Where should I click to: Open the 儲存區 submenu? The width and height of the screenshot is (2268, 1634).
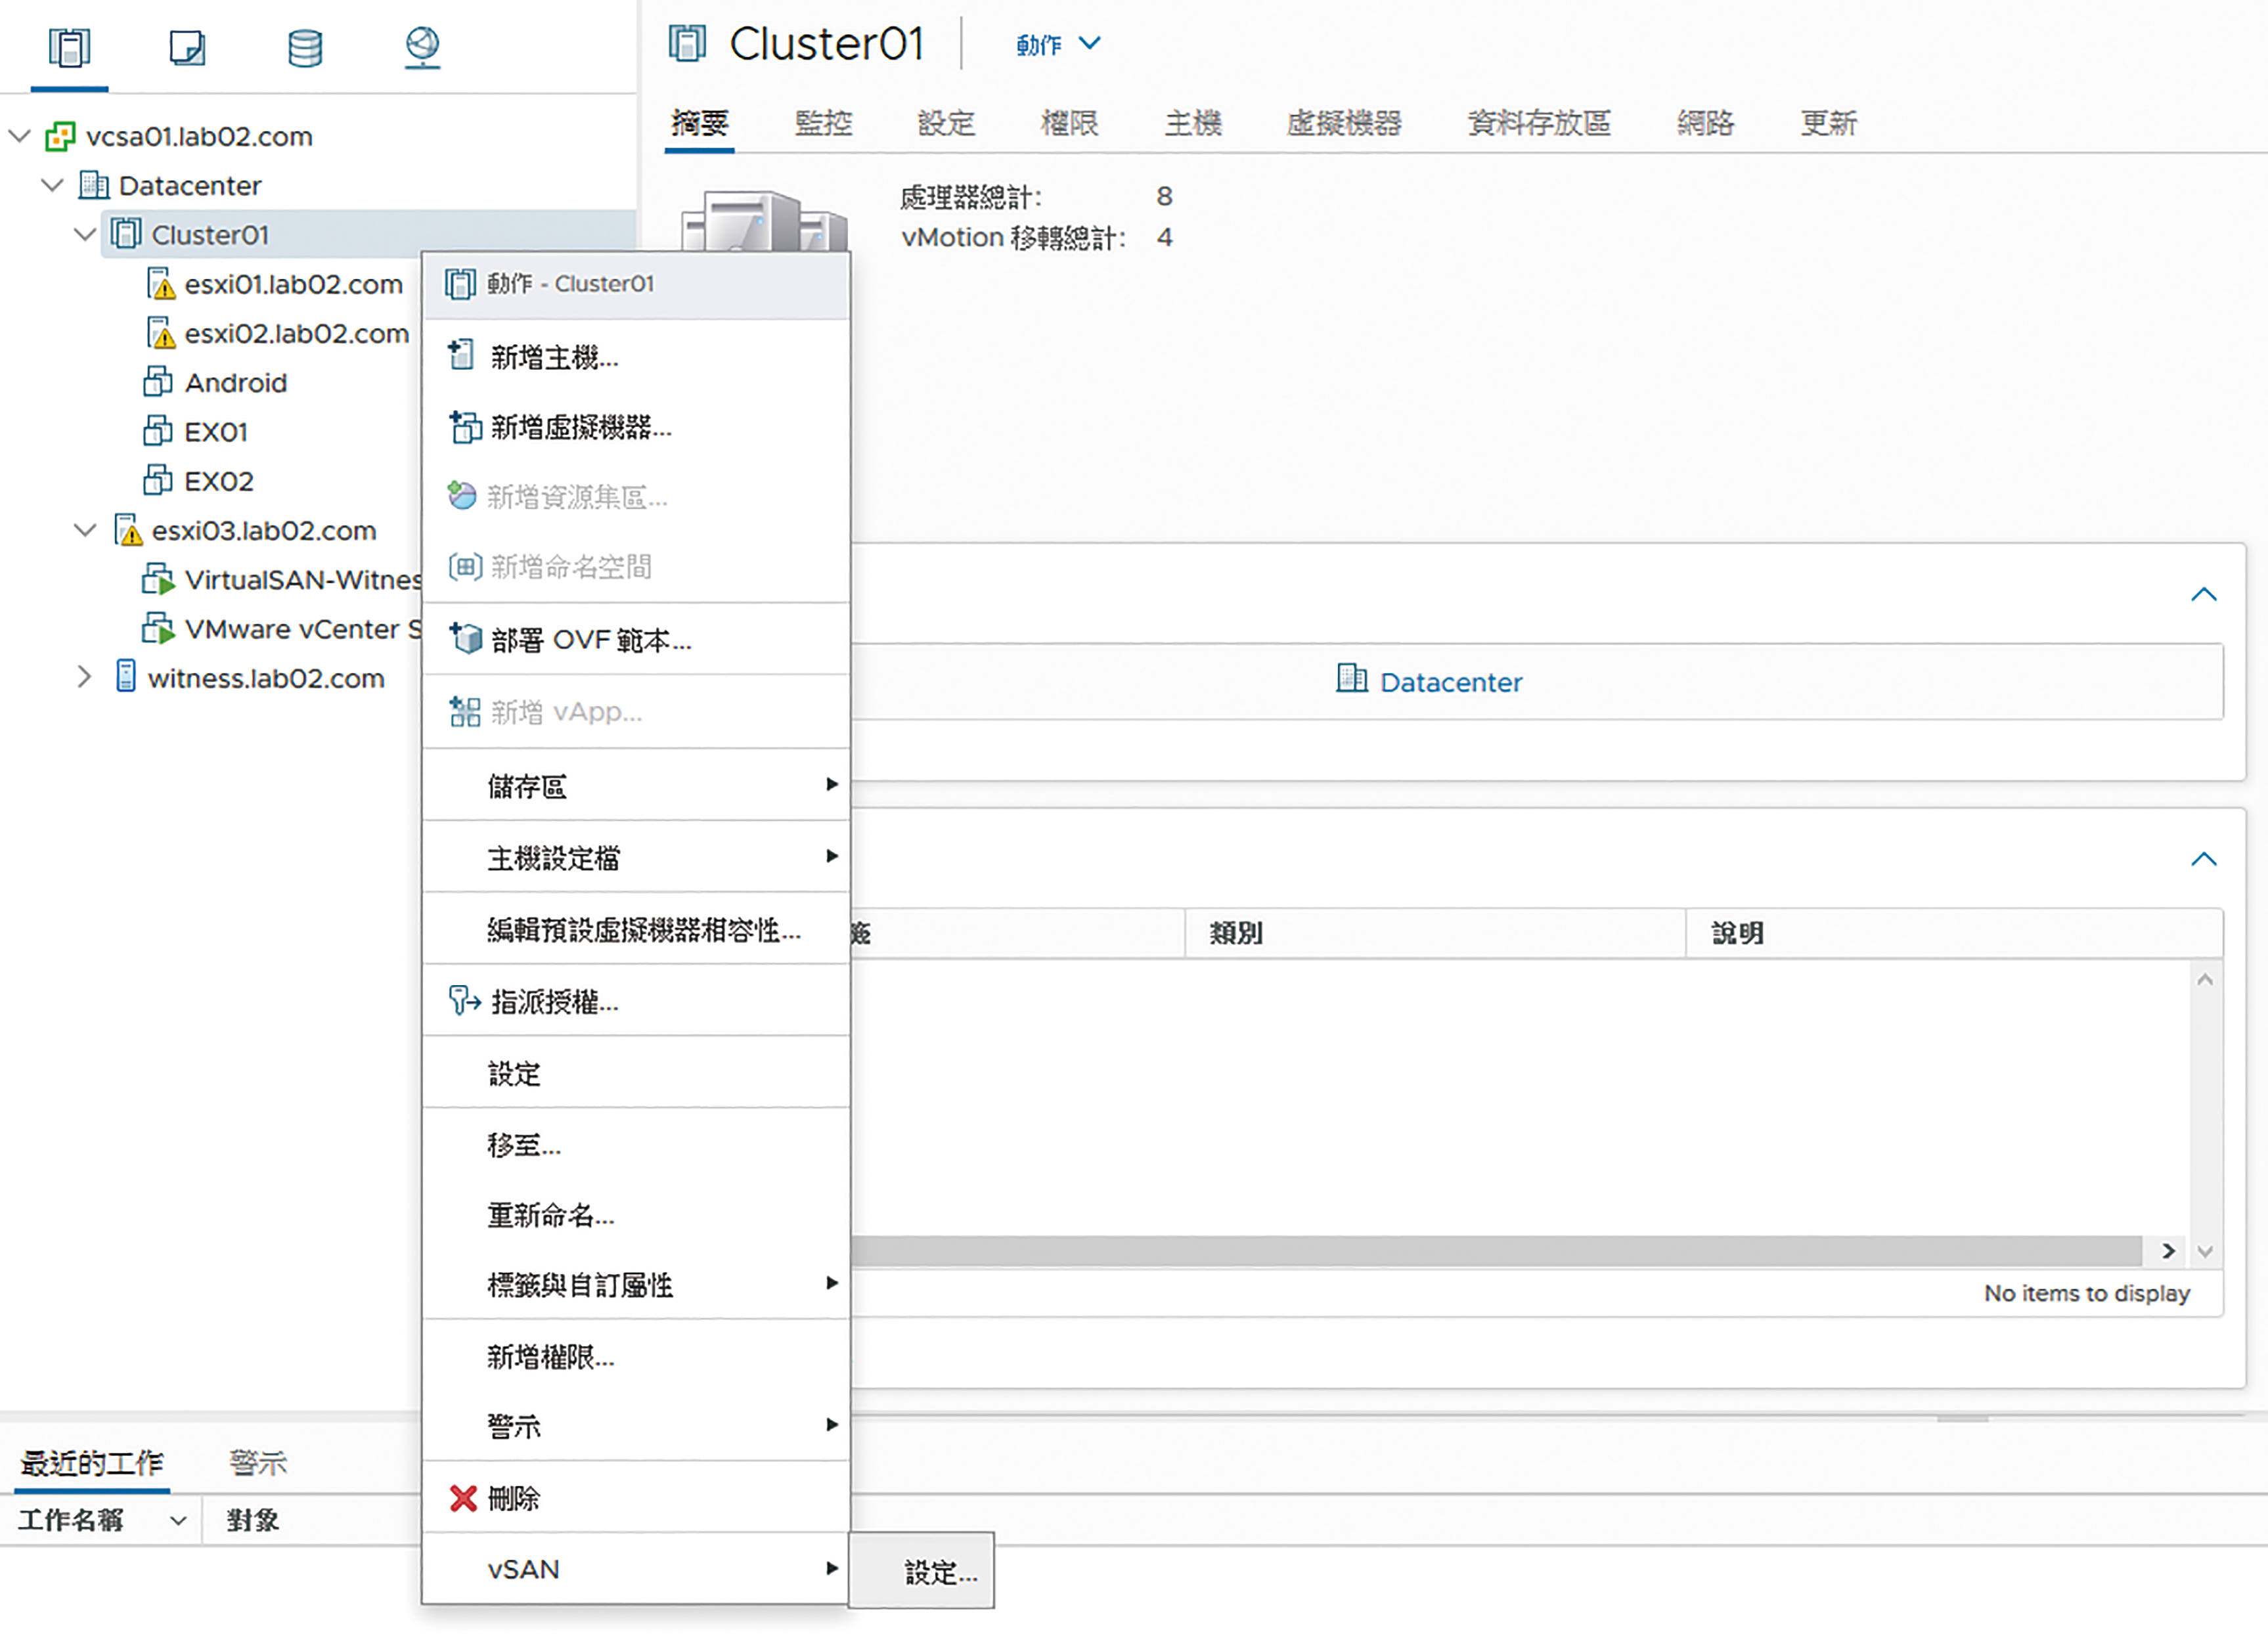pyautogui.click(x=636, y=786)
